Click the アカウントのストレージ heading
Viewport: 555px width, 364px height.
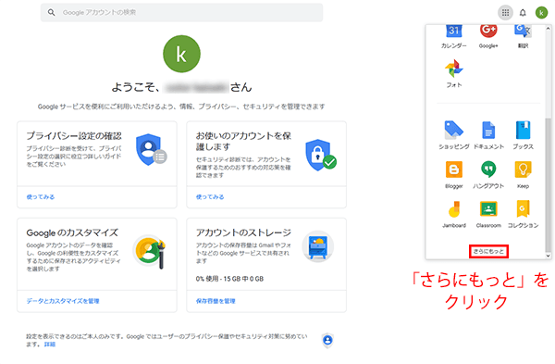point(243,232)
